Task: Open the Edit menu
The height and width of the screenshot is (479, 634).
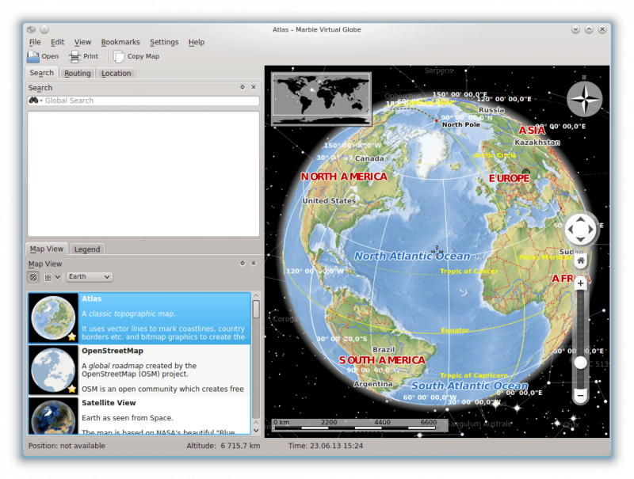Action: pos(57,42)
